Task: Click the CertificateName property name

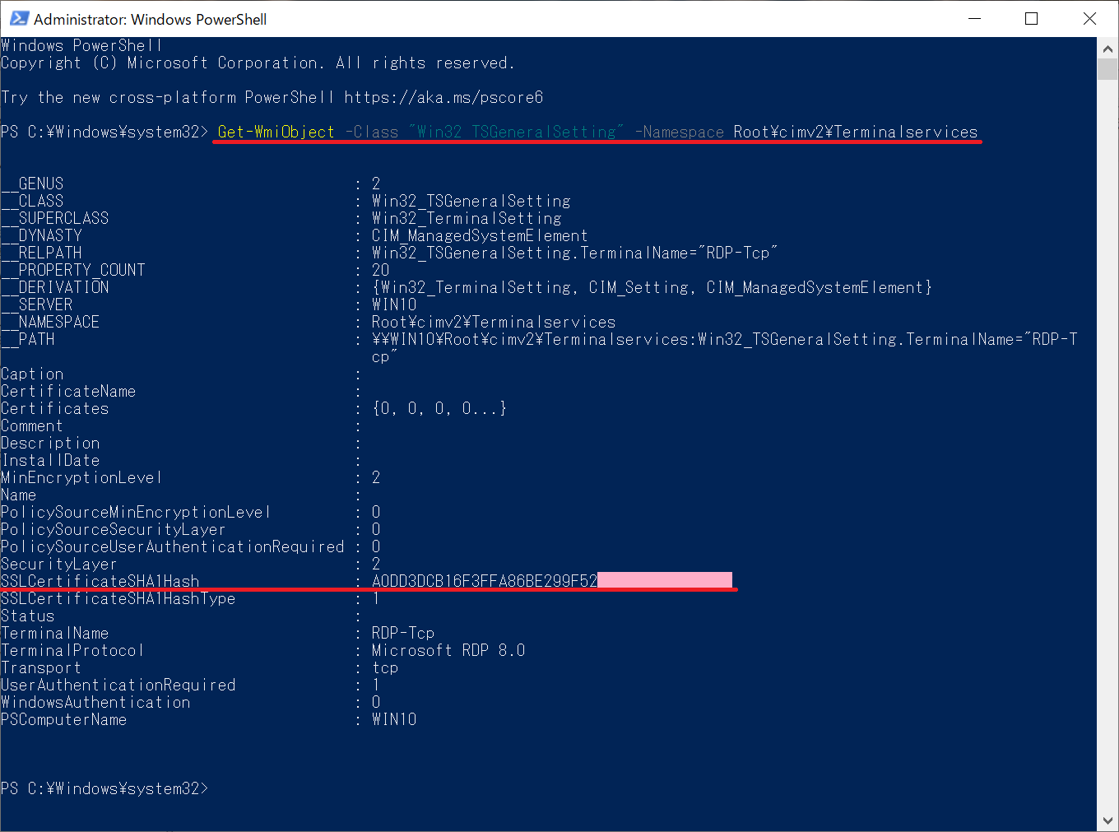Action: pos(68,391)
